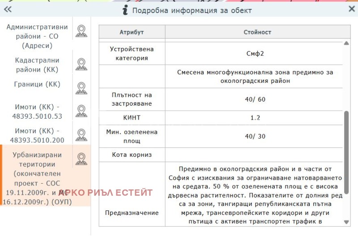Click map pin icon beside Административни райони
This screenshot has height=236, width=358.
tap(81, 31)
